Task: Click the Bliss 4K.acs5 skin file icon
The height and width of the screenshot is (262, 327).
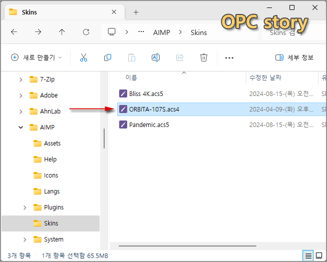Action: [123, 93]
